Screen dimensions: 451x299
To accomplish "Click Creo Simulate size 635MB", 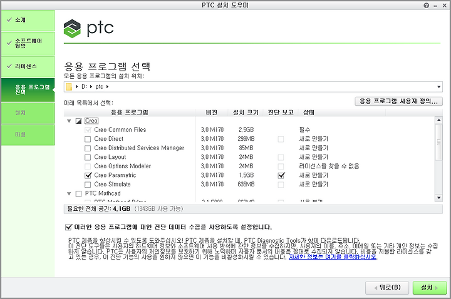I will pos(246,185).
